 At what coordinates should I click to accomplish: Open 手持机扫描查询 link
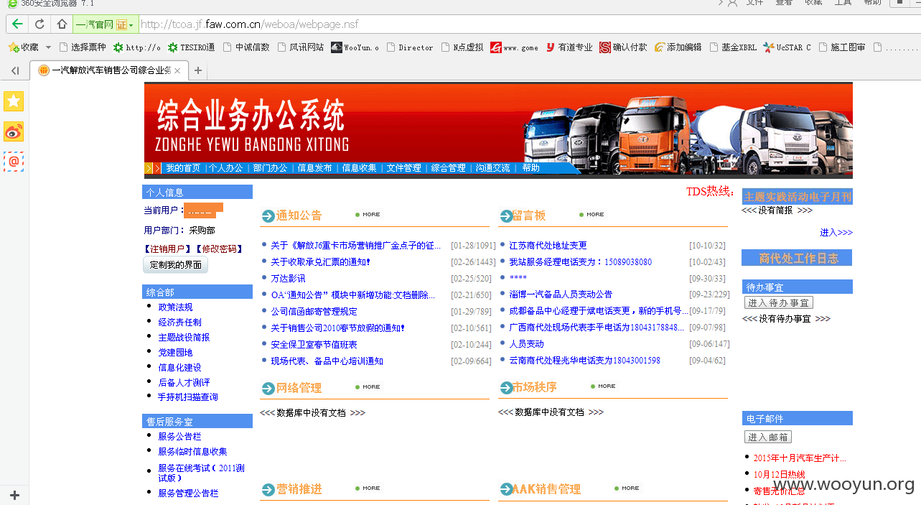pos(188,397)
